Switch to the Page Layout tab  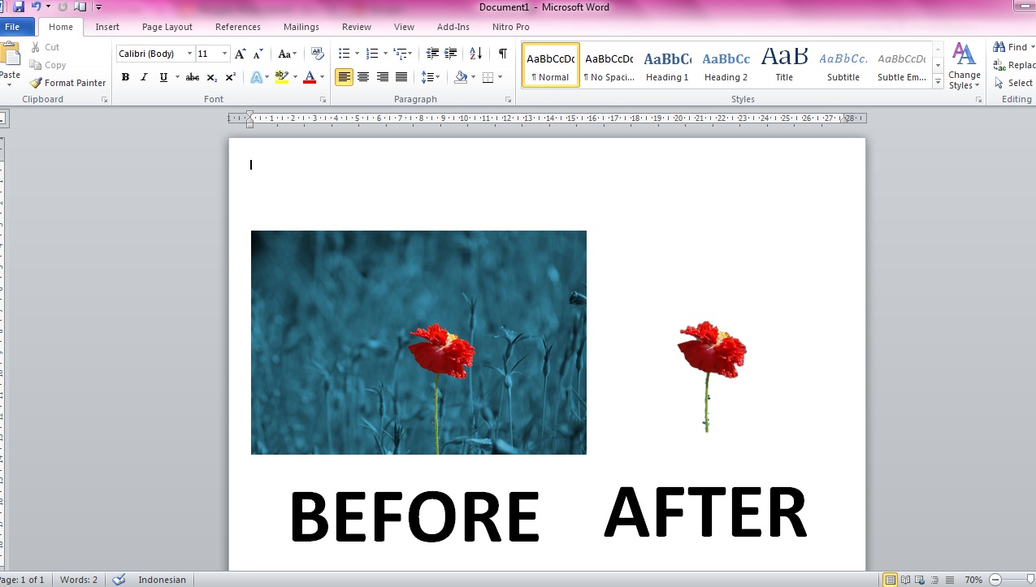click(167, 27)
